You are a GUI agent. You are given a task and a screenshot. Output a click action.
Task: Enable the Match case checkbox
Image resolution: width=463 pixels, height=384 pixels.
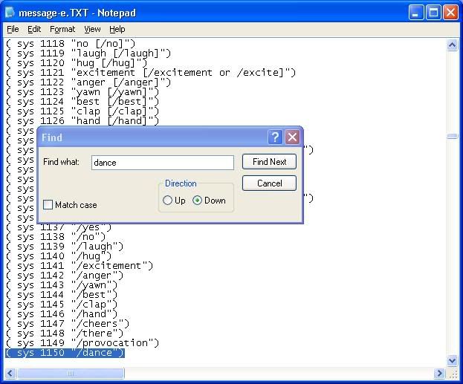click(48, 205)
